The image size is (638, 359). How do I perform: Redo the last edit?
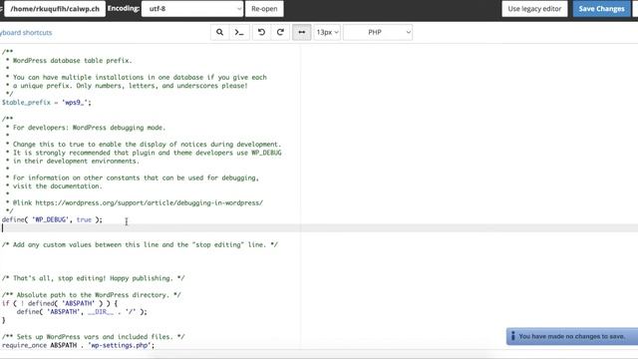click(x=280, y=32)
